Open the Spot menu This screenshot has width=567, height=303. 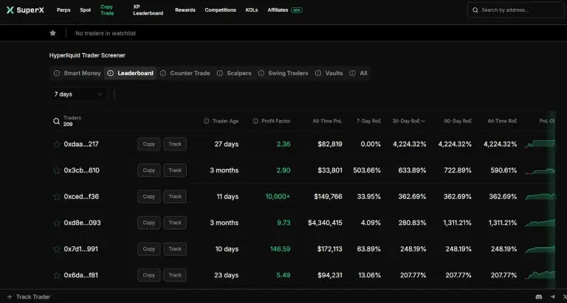tap(86, 10)
